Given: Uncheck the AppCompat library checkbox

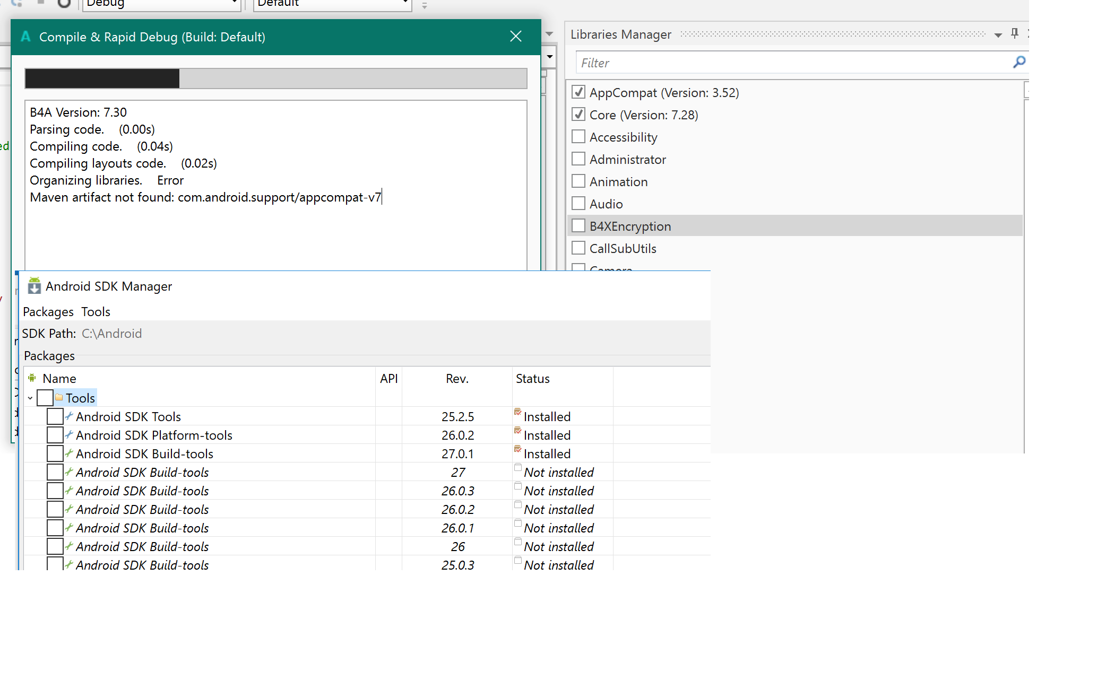Looking at the screenshot, I should (x=578, y=92).
